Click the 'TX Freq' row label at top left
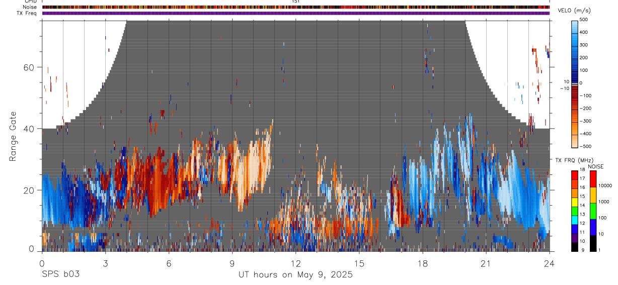 [x=27, y=13]
